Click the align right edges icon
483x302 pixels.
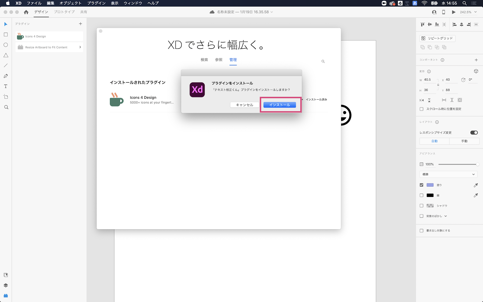click(x=469, y=24)
